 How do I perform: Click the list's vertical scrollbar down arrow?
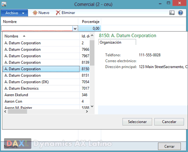pos(92,106)
